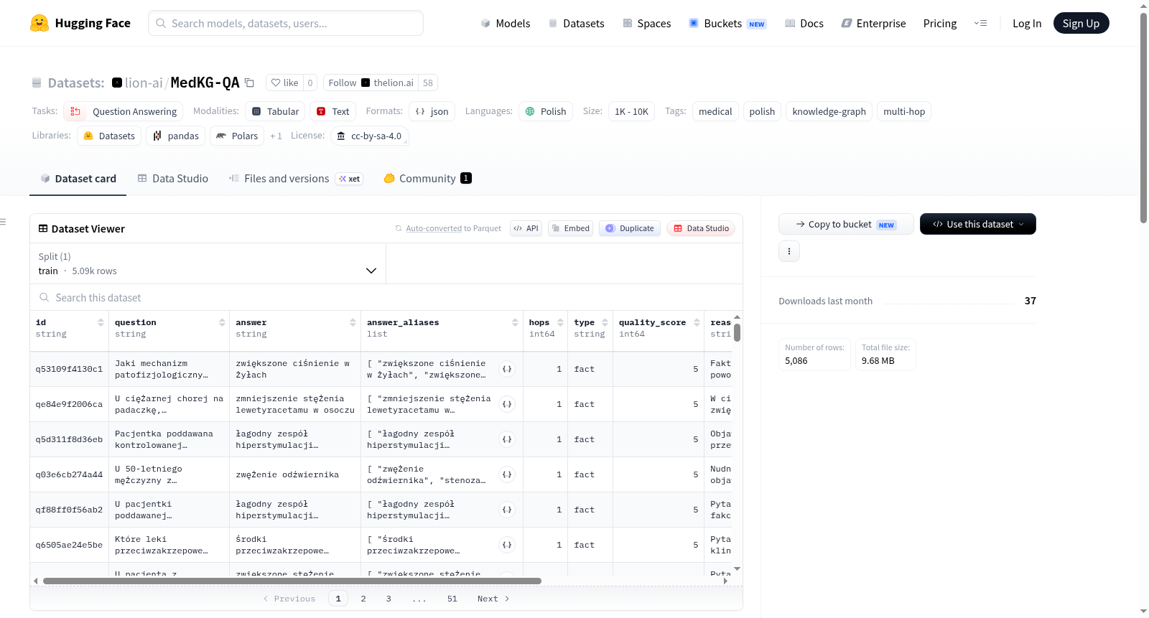Expand JSON for zwężenie odźwiernika aliases cell
Viewport: 1149px width, 618px height.
[507, 474]
